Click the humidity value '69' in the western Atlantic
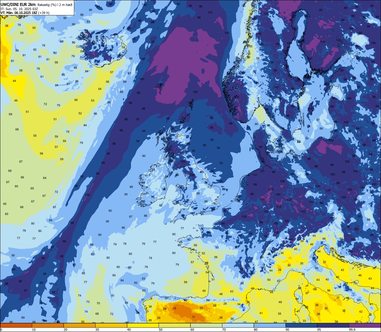Screen dimensions: 381x332 click(x=10, y=114)
